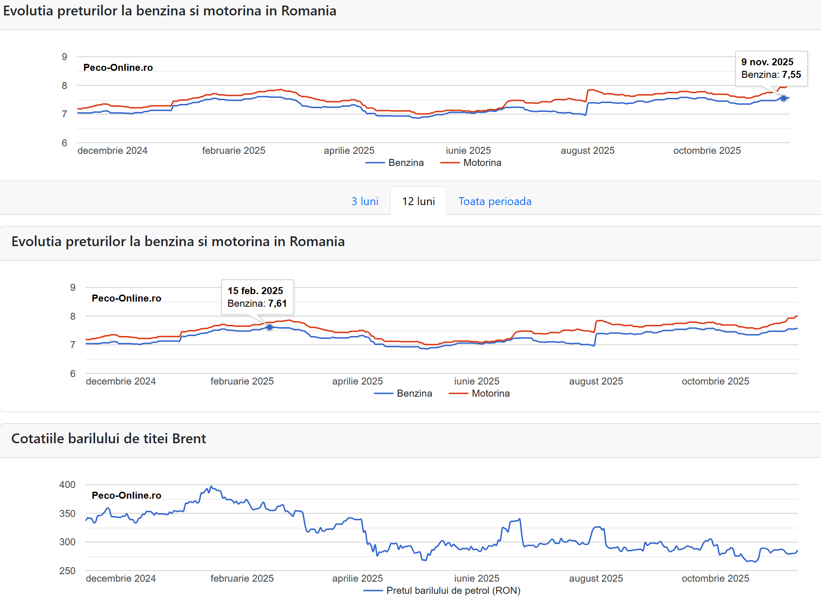Switch to the 3 luni tab
Screen dimensions: 821x598
tap(365, 201)
